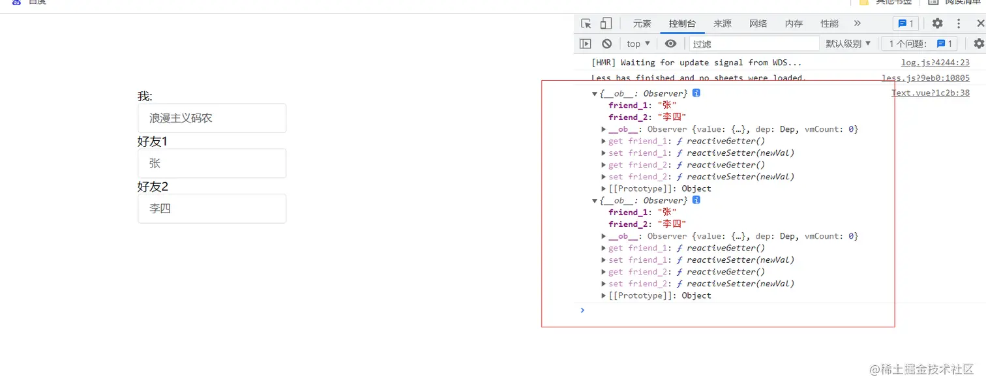Open Text.vue?1c2b:38 source link
The image size is (986, 388).
pyautogui.click(x=931, y=93)
